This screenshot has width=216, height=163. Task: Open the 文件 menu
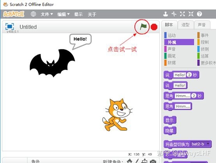point(47,14)
